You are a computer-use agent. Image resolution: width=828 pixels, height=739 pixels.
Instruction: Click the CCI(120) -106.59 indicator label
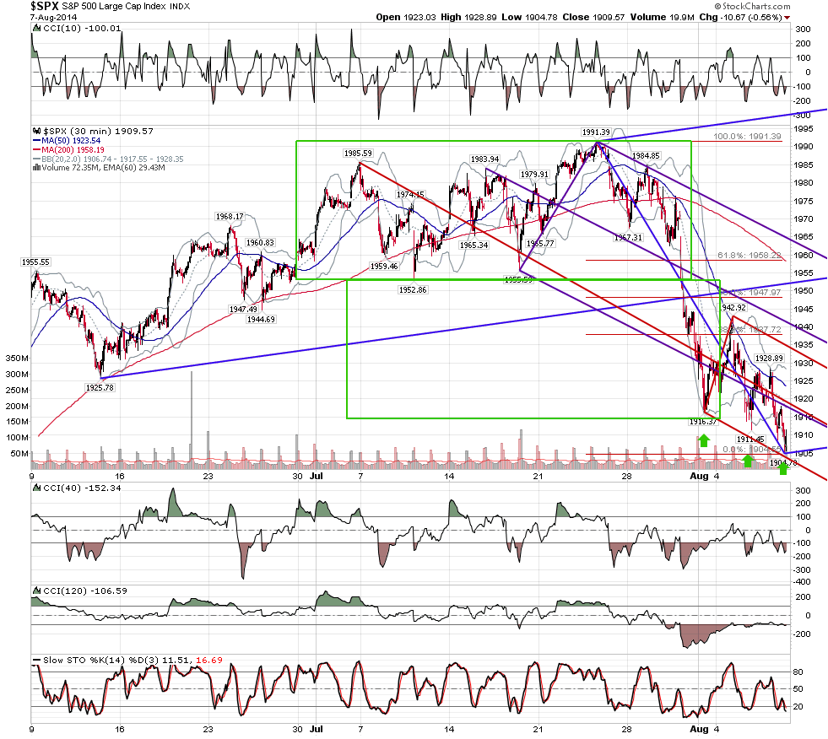(85, 591)
